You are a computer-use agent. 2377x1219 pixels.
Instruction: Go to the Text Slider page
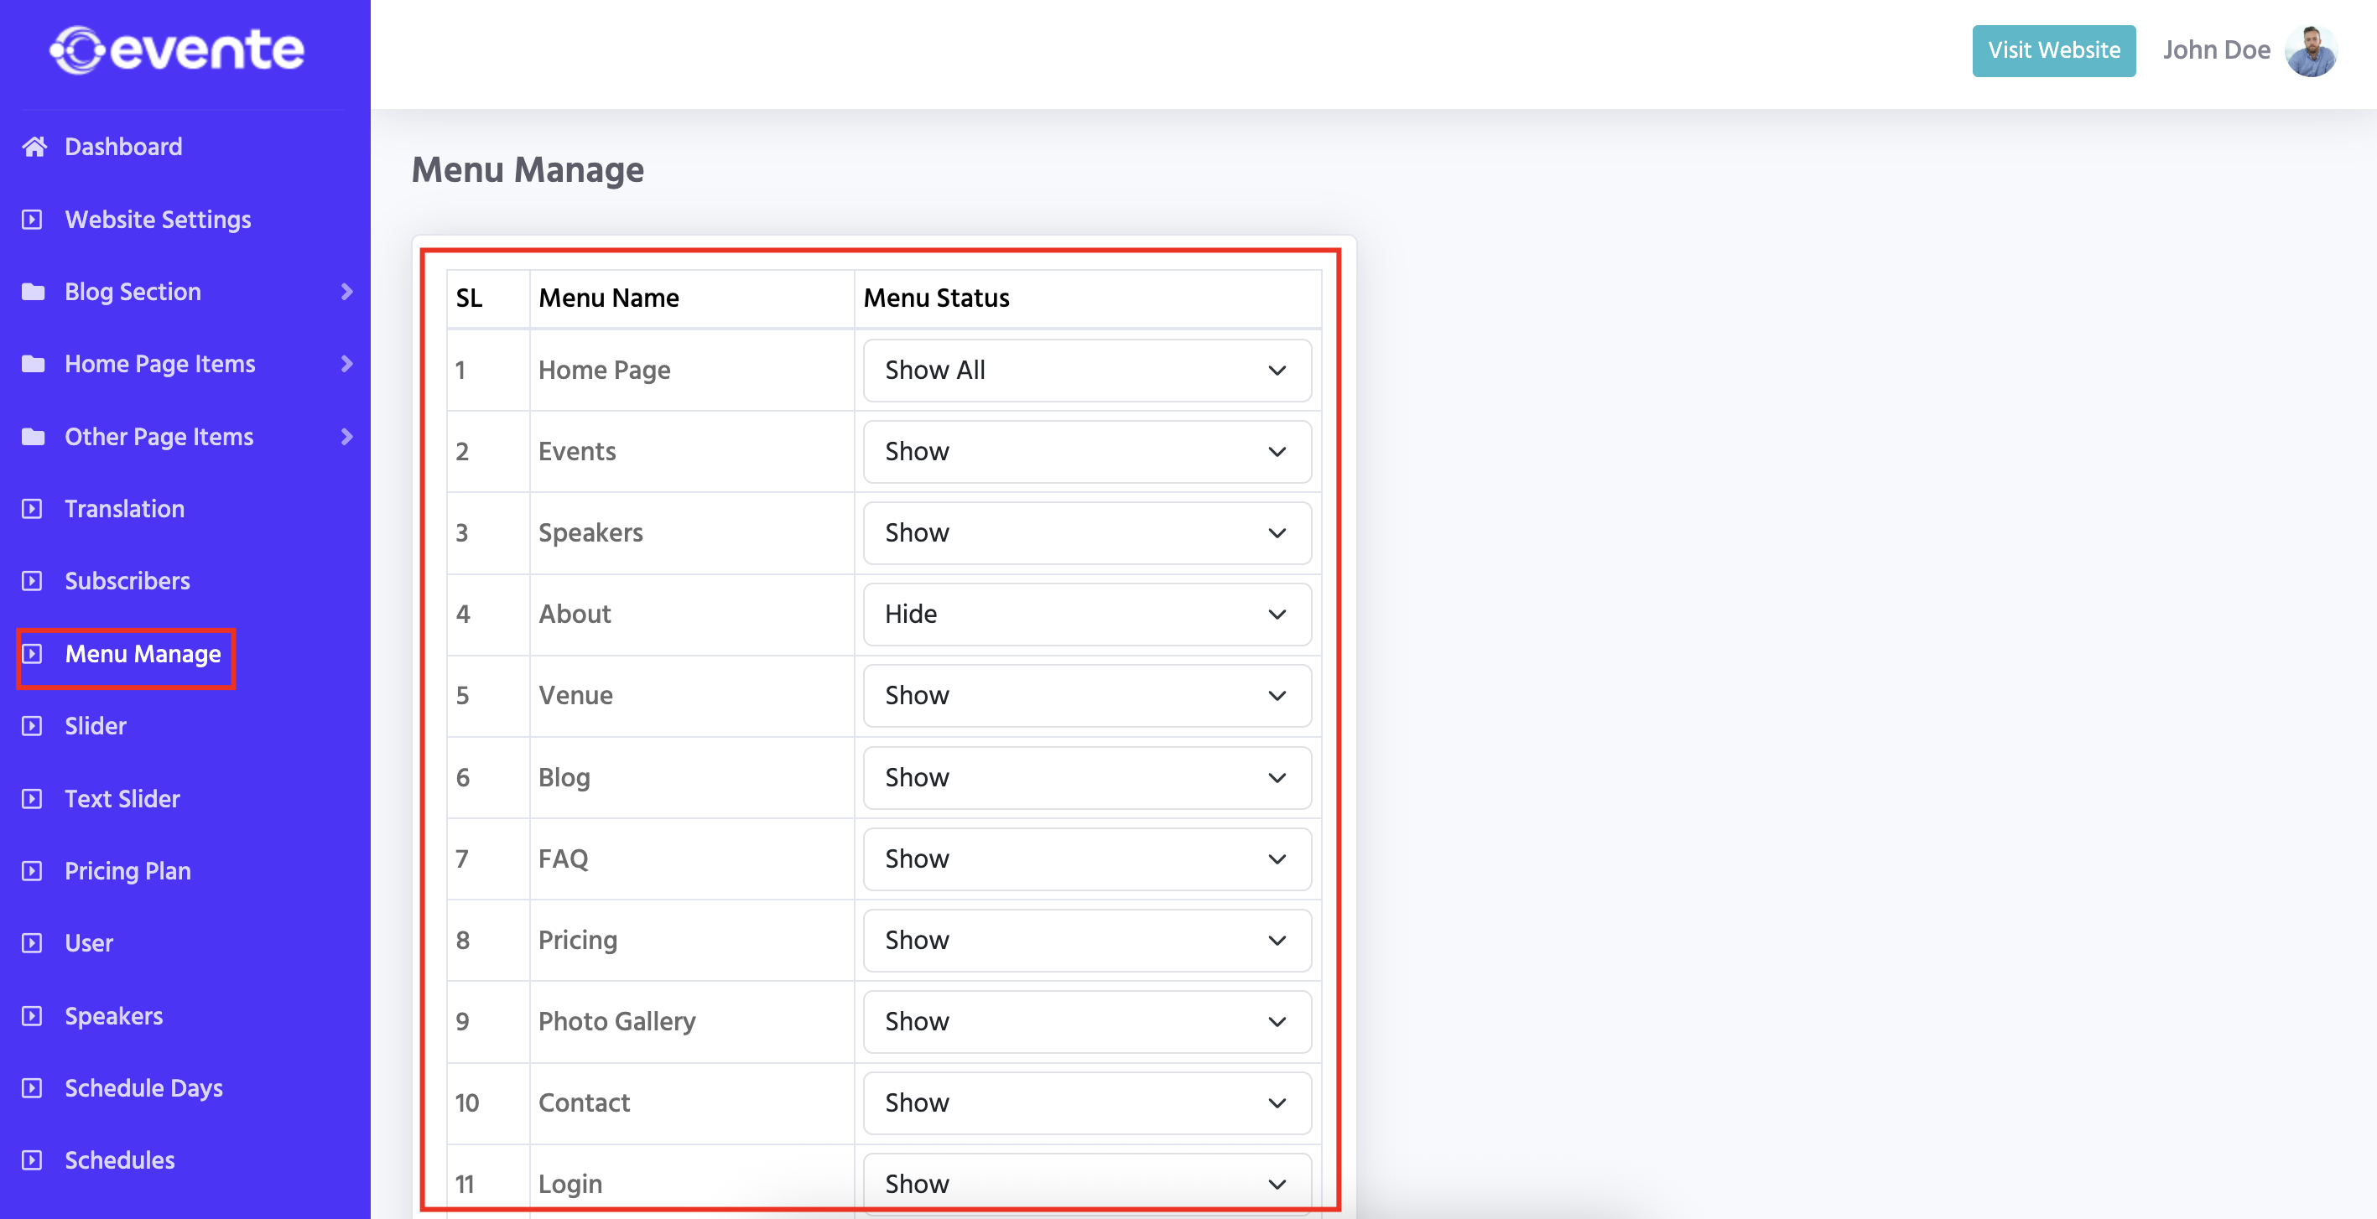tap(122, 798)
